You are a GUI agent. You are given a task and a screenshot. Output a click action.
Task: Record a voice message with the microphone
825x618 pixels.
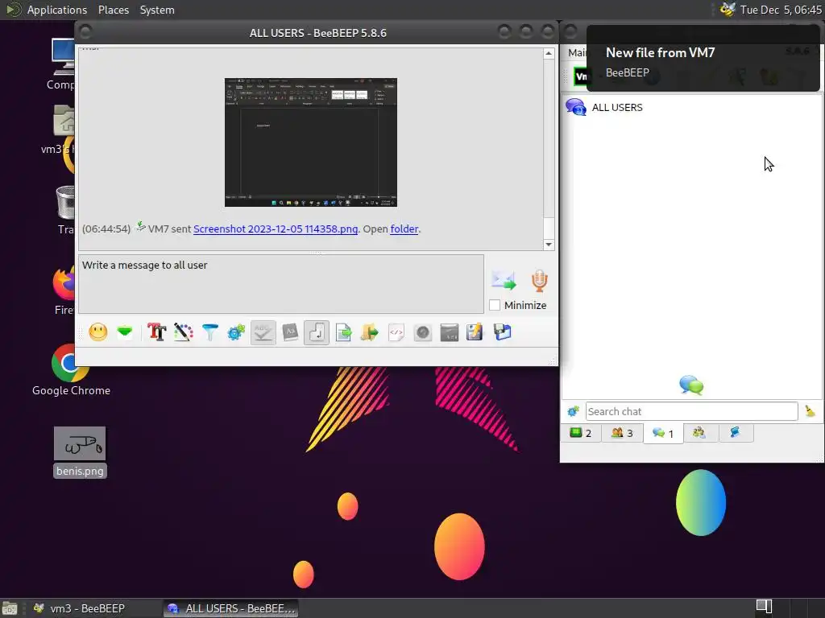point(539,281)
